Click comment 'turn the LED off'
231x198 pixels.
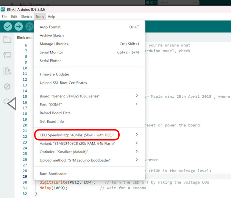click(130, 182)
